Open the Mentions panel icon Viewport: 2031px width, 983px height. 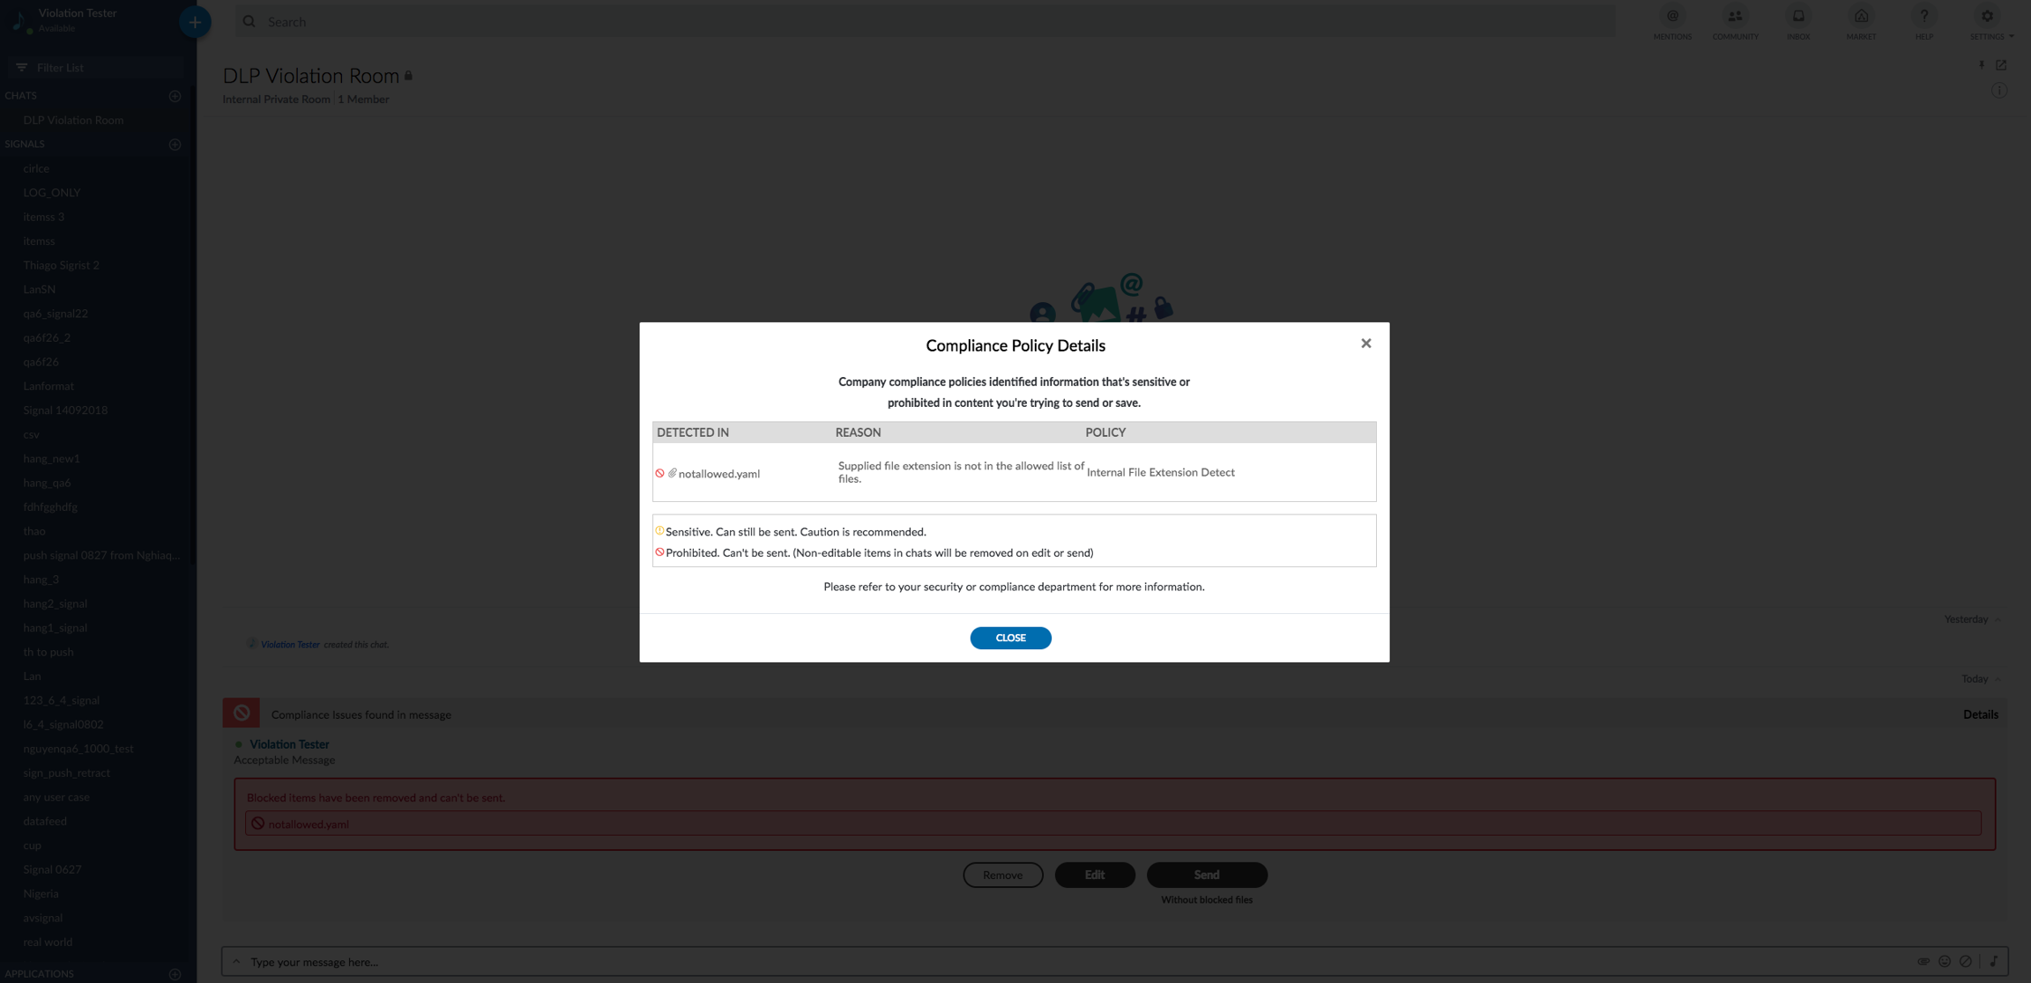[1671, 17]
